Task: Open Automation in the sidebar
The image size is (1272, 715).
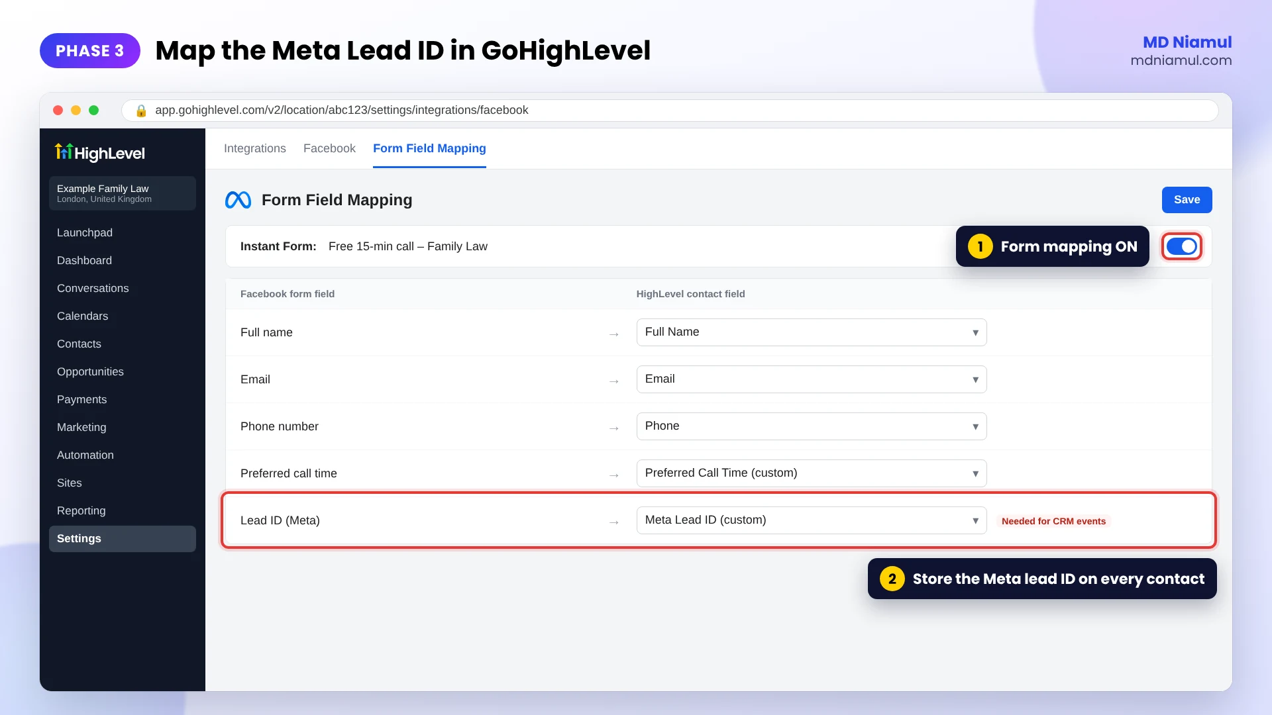Action: pos(123,455)
